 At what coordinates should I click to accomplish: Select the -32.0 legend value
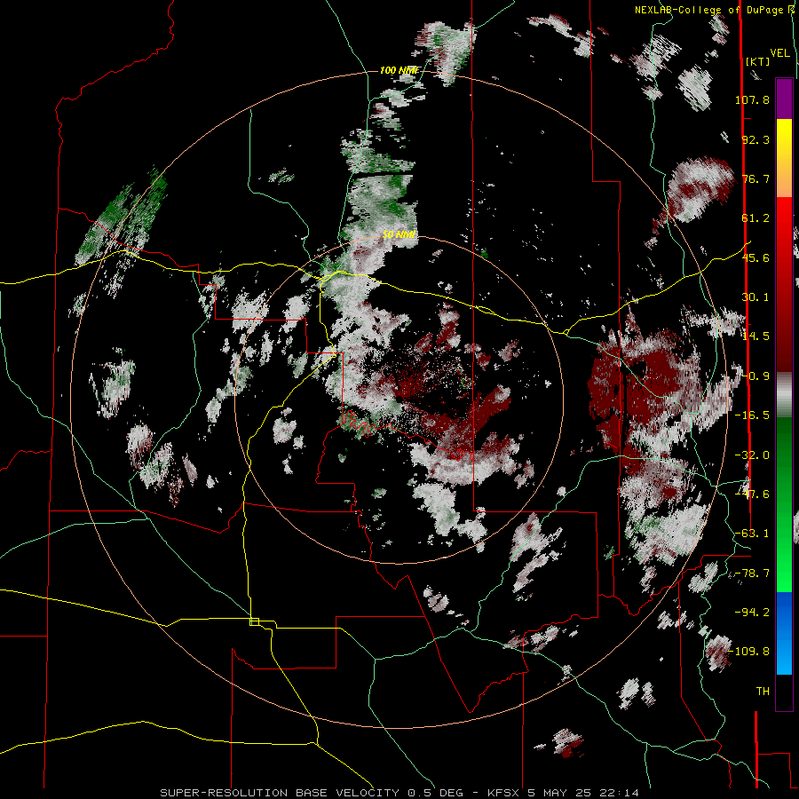click(x=752, y=455)
